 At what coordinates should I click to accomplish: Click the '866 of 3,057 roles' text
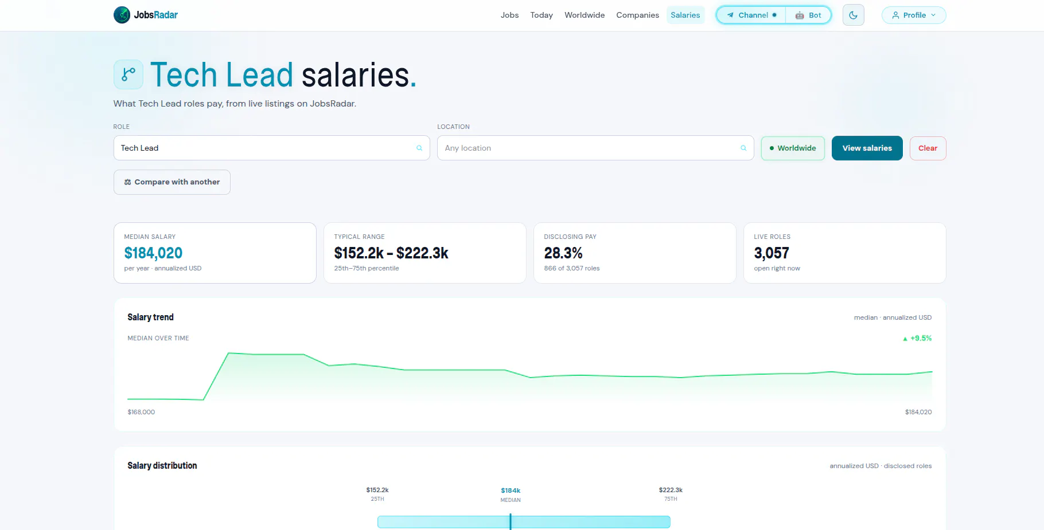[x=572, y=268]
